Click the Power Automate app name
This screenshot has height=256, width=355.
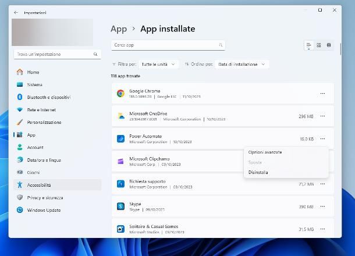145,136
